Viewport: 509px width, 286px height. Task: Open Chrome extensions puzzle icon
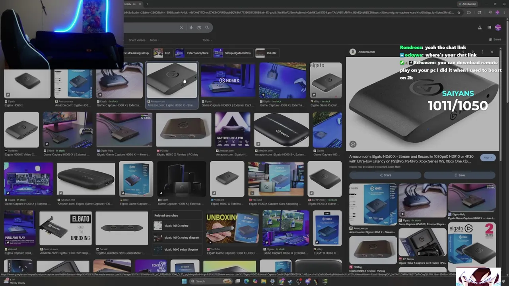point(468,12)
